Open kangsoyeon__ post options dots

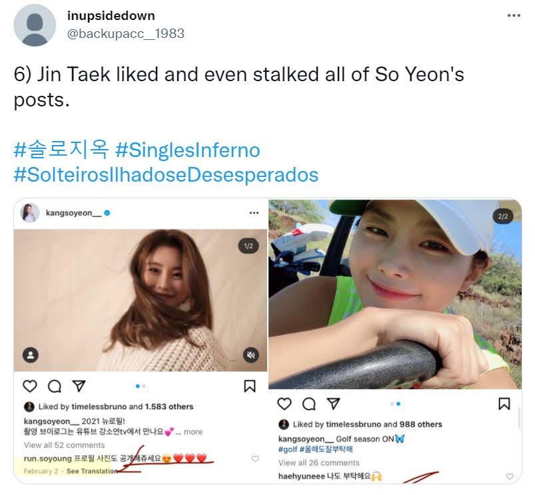click(254, 213)
